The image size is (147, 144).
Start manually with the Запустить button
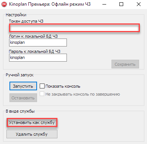point(23,86)
